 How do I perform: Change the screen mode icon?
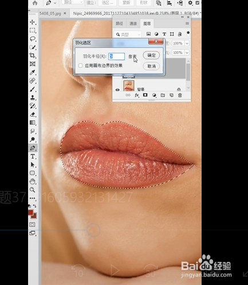tap(32, 233)
